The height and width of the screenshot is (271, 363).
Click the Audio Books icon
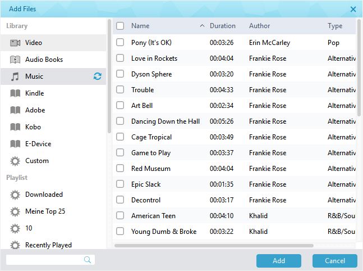click(15, 60)
